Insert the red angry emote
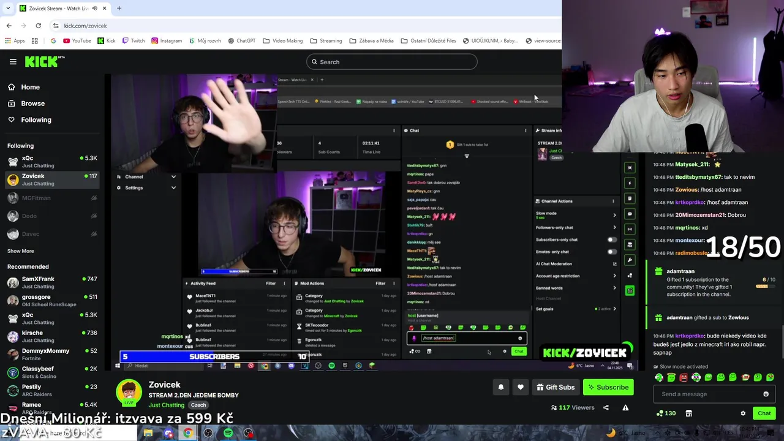 point(684,377)
